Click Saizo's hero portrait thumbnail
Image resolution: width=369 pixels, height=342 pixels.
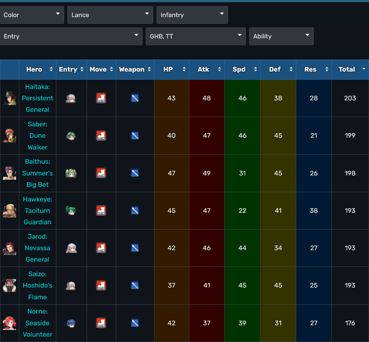[x=9, y=285]
